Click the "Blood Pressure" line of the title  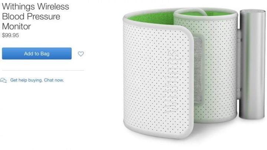[31, 17]
